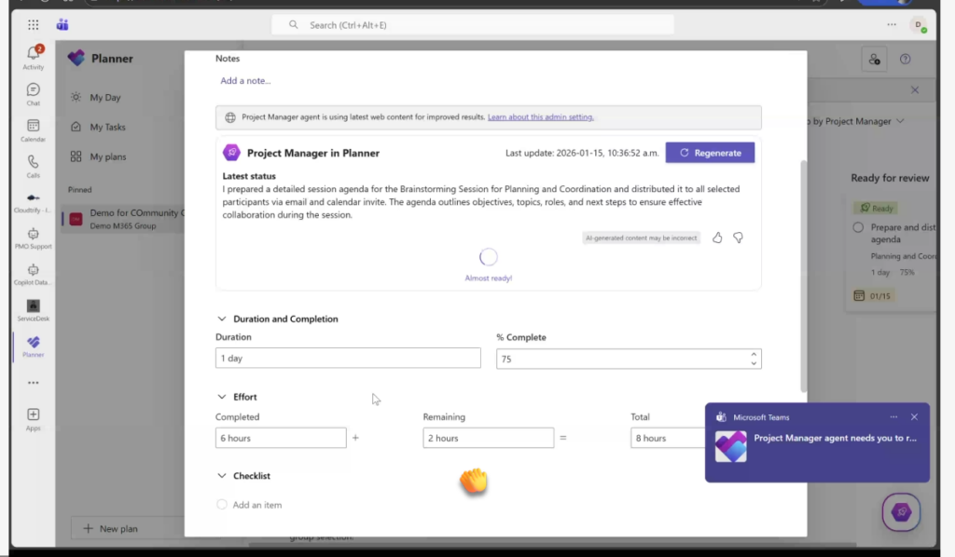Image resolution: width=955 pixels, height=557 pixels.
Task: Select Planner app in the sidebar
Action: click(x=33, y=346)
